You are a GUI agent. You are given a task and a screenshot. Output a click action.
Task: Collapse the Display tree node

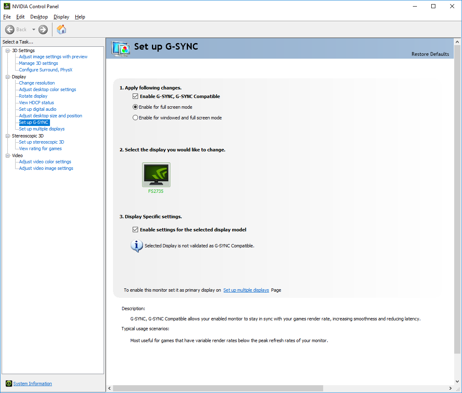click(x=8, y=77)
